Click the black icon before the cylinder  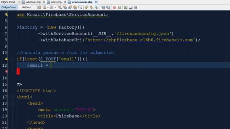pos(131,8)
